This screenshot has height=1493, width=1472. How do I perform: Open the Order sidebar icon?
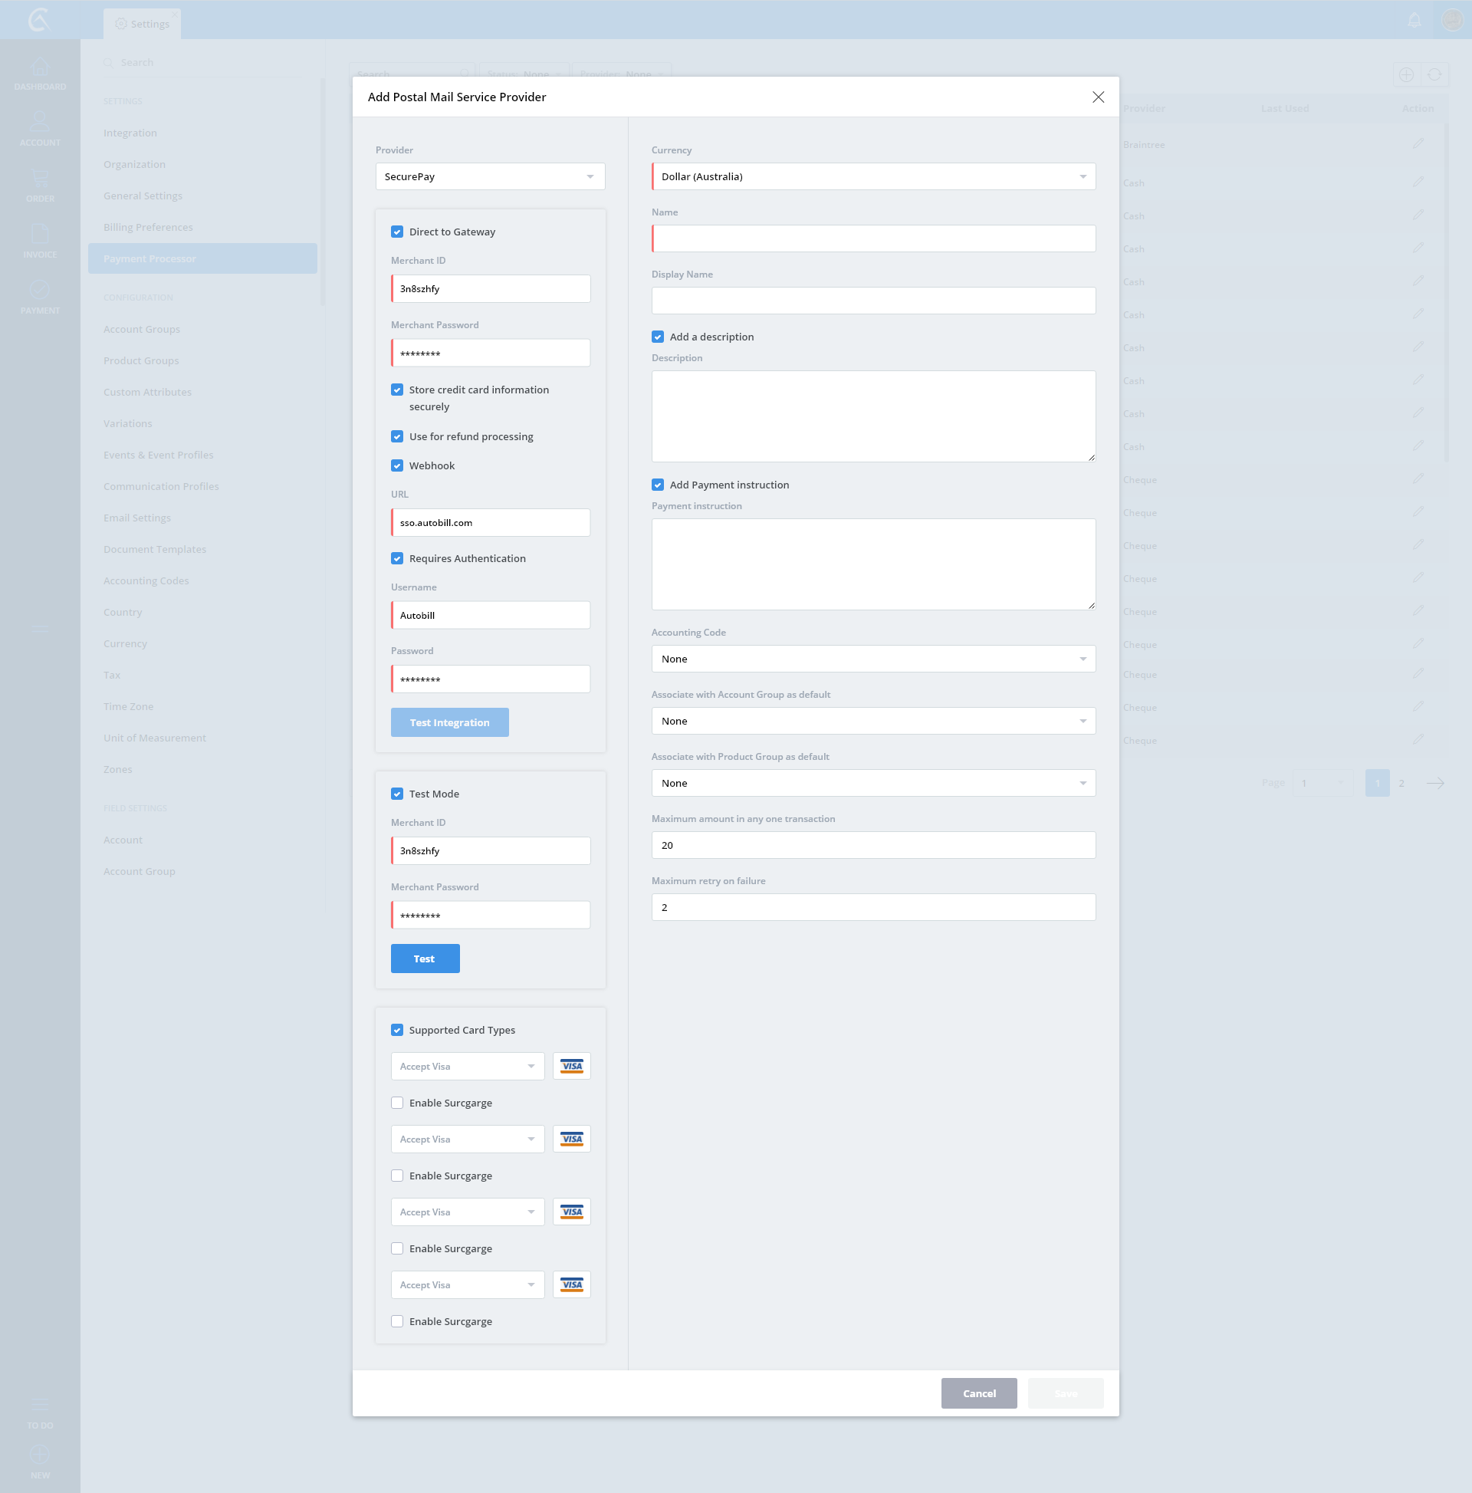39,186
